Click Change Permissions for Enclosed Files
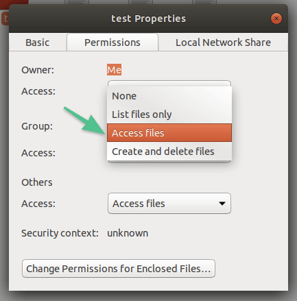The width and height of the screenshot is (297, 301). click(119, 269)
